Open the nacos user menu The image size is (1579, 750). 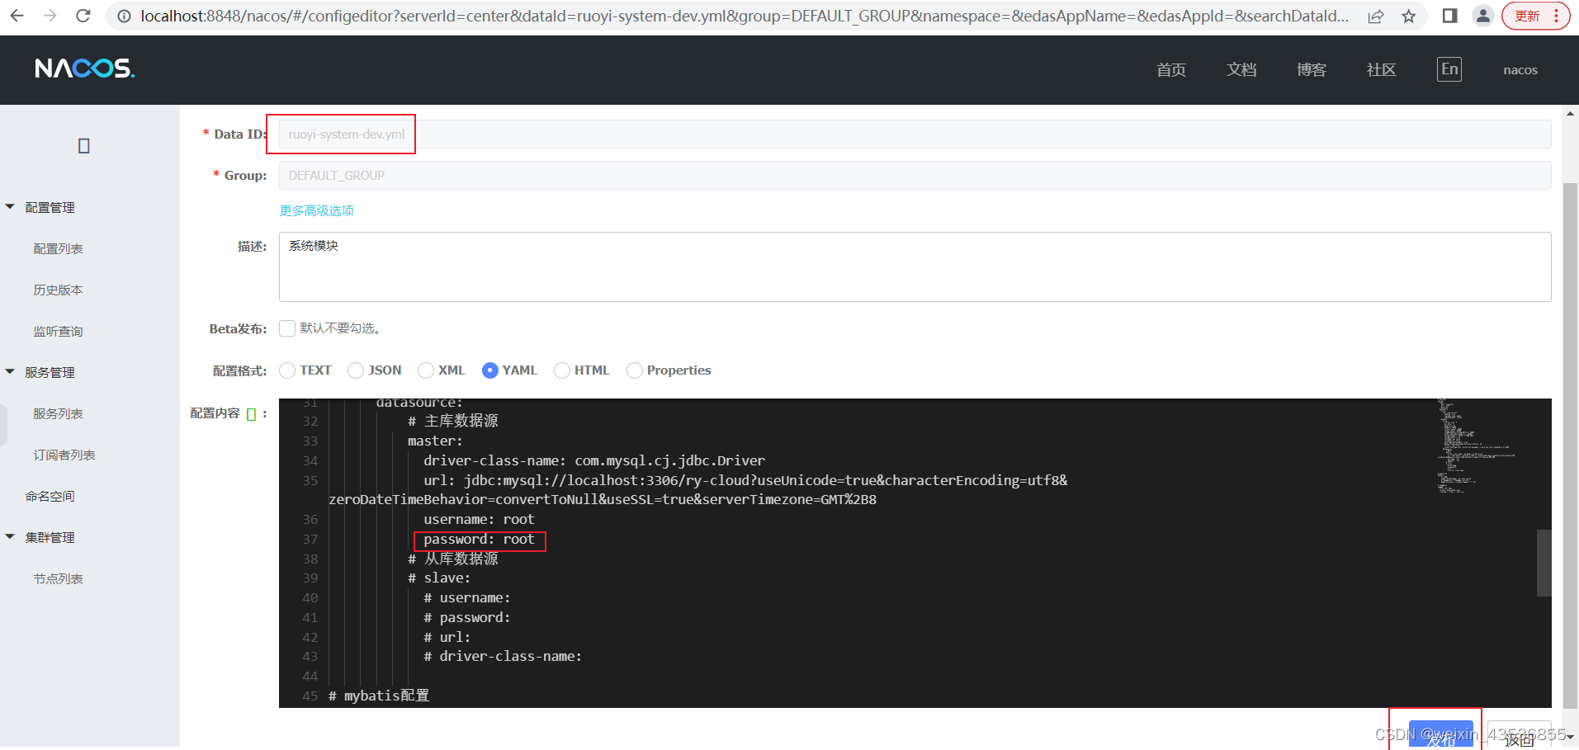coord(1520,70)
